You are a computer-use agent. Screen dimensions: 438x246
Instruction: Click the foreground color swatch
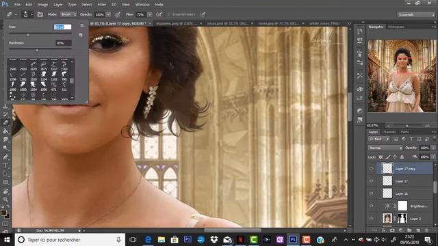click(x=3, y=213)
